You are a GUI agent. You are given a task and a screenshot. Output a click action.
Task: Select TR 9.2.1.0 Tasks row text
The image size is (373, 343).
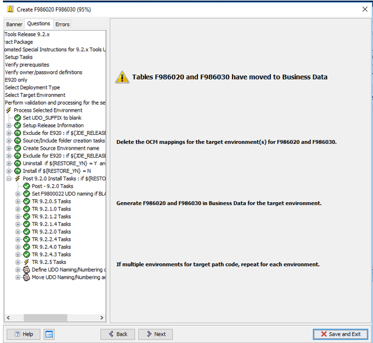(x=52, y=209)
